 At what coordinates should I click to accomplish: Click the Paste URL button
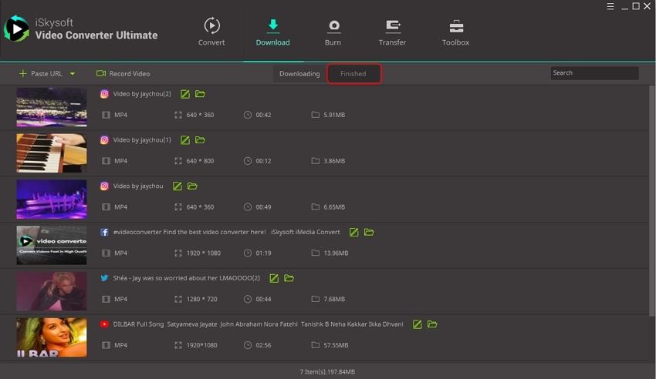[41, 74]
